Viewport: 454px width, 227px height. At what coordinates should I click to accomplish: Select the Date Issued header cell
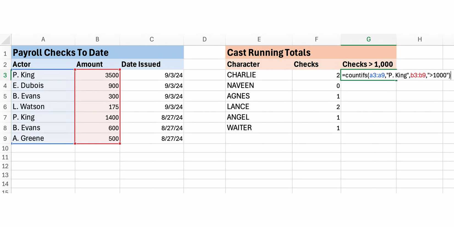click(x=152, y=64)
